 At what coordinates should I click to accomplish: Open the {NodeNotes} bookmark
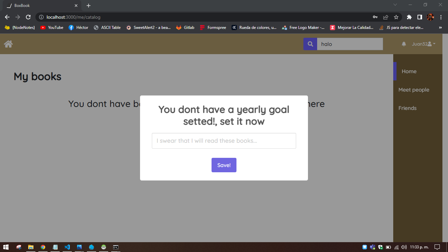coord(20,28)
